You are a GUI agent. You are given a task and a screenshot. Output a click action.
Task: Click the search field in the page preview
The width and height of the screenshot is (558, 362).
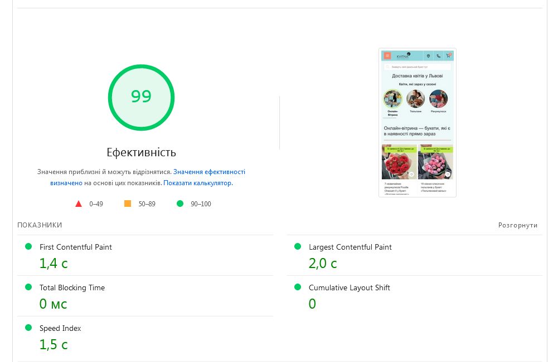point(418,67)
